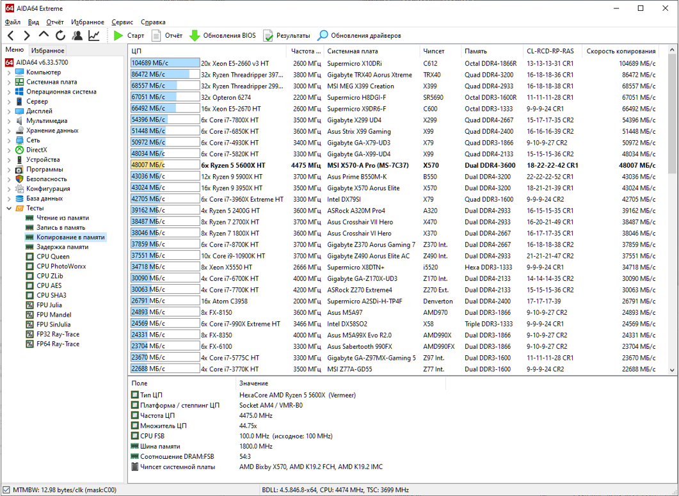Screen dimensions: 679x496
Task: Open the FP64 Ray-Trace benchmark
Action: [x=58, y=344]
